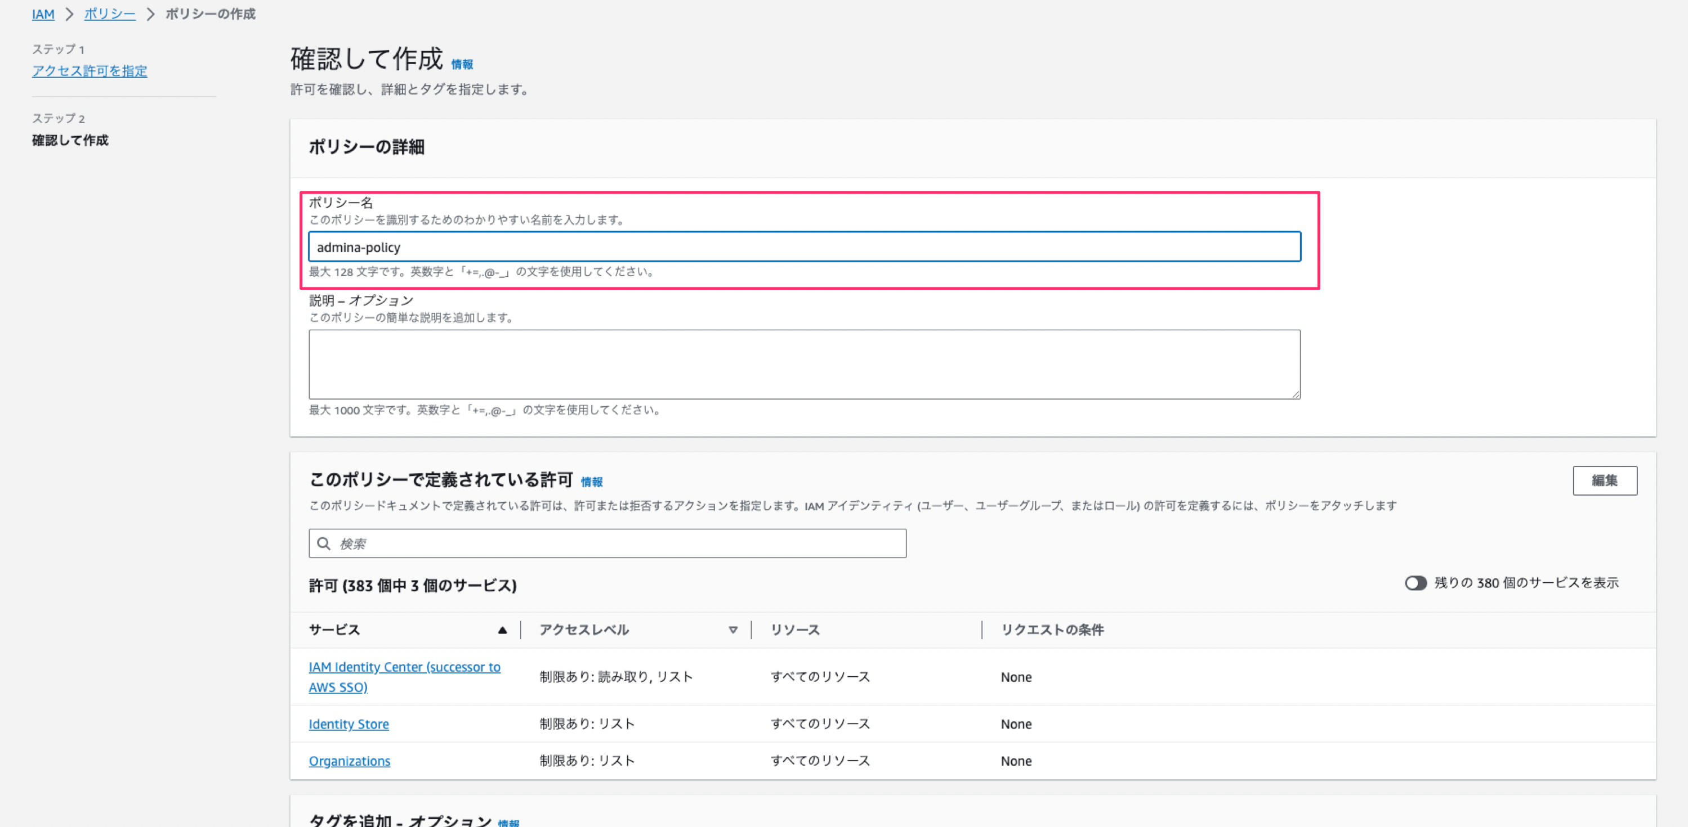1688x827 pixels.
Task: Click 制限あり: 読み取り, リスト access level cell
Action: pyautogui.click(x=616, y=676)
